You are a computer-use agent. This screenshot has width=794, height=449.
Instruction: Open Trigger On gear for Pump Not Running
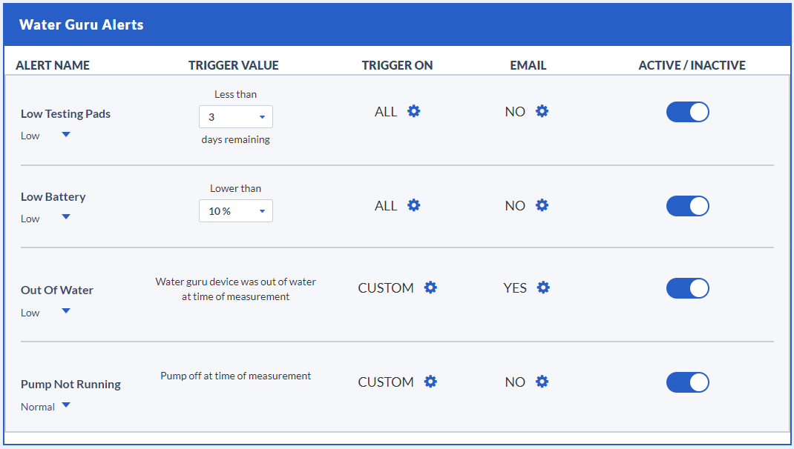(430, 382)
